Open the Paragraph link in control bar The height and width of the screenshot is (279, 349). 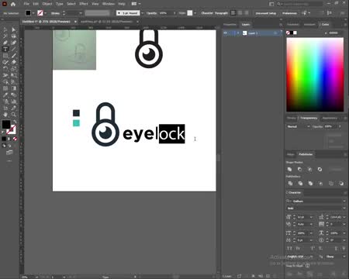tap(221, 13)
